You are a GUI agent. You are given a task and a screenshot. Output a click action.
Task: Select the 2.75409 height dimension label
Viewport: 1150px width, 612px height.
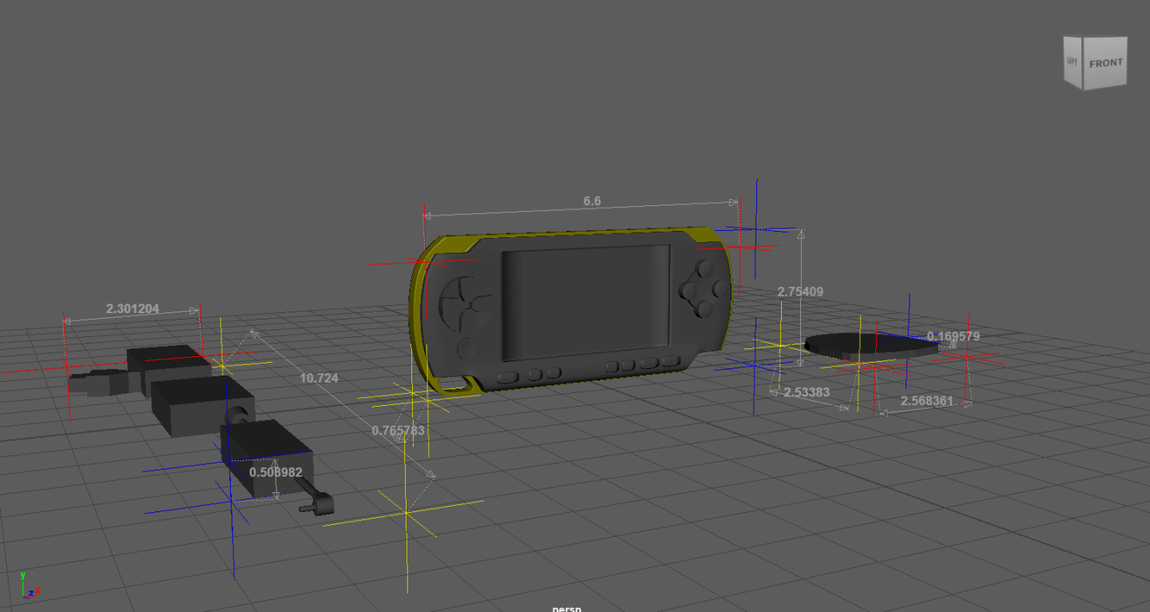point(800,292)
